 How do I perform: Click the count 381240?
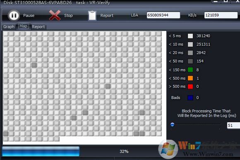point(203,36)
